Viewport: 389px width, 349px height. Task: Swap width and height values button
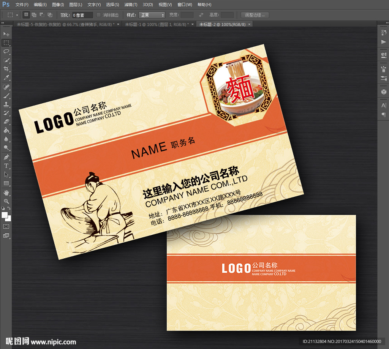click(x=201, y=15)
